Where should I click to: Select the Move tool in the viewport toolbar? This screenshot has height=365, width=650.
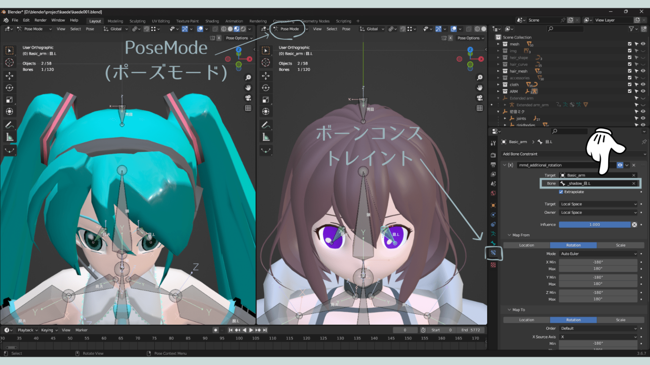9,75
